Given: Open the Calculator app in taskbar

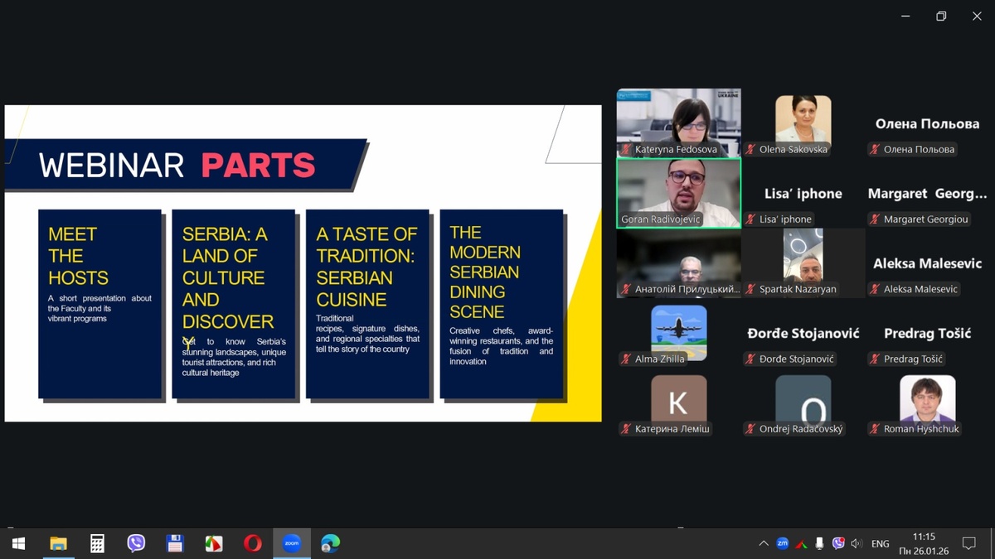Looking at the screenshot, I should point(97,543).
